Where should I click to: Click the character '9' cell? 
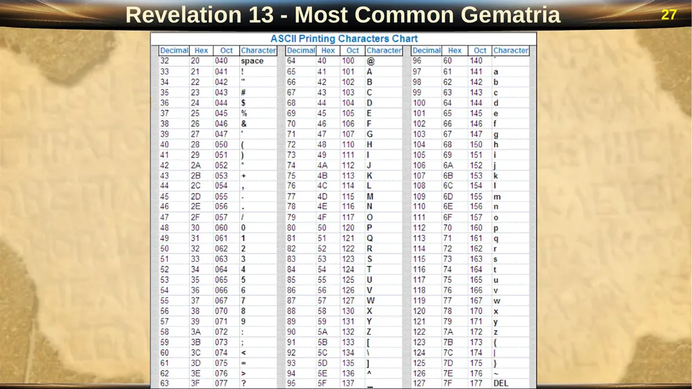coord(243,321)
